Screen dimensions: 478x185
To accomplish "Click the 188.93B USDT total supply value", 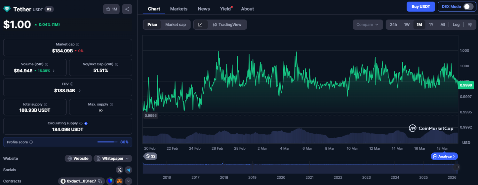I will click(x=35, y=110).
